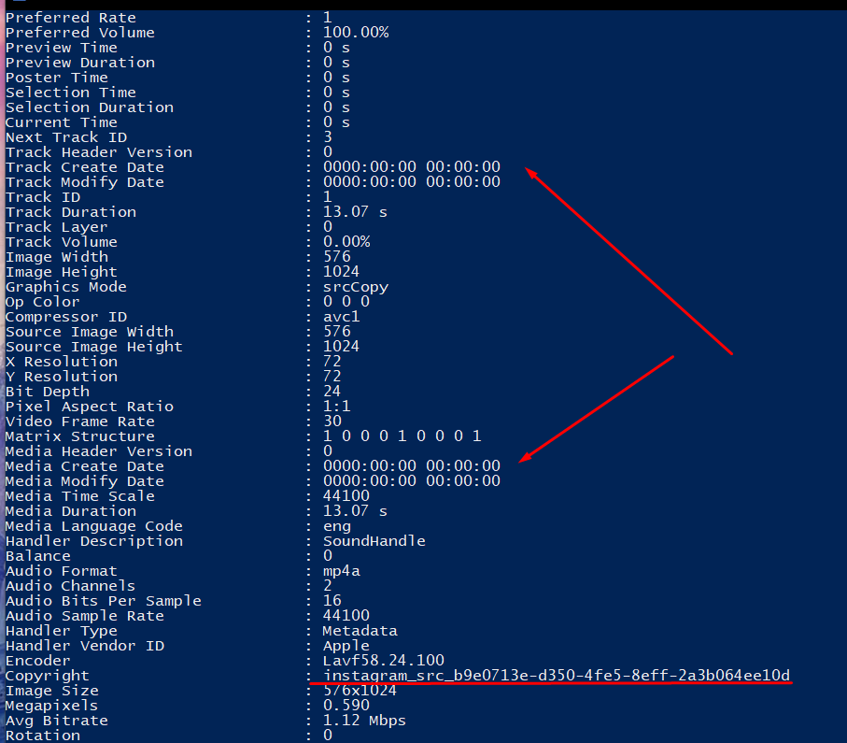
Task: Select the Handler Type Metadata value
Action: point(360,631)
